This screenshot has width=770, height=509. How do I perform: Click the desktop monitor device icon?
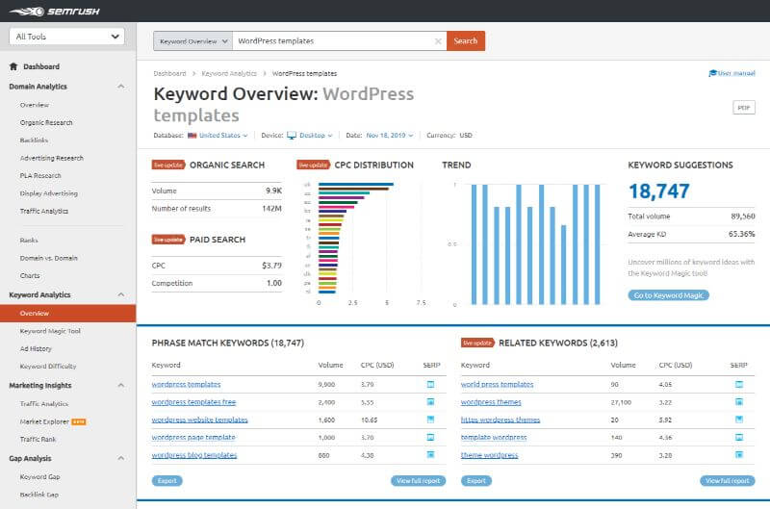click(x=292, y=135)
